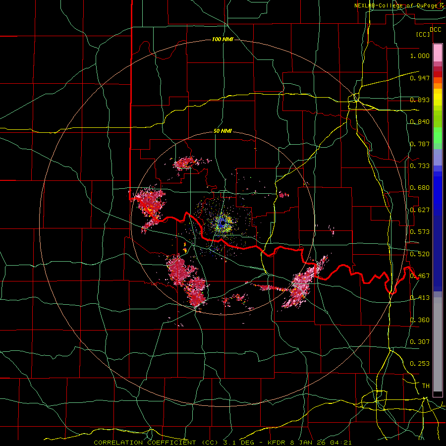The width and height of the screenshot is (446, 446).
Task: Click the 0.413 scale value
Action: tap(420, 298)
